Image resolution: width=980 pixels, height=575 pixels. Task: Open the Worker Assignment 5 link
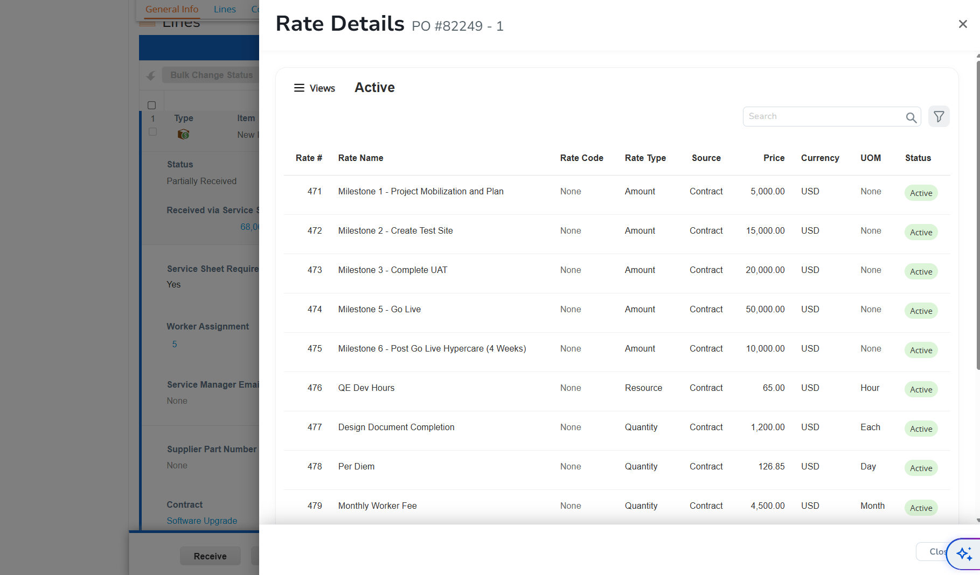(x=175, y=344)
